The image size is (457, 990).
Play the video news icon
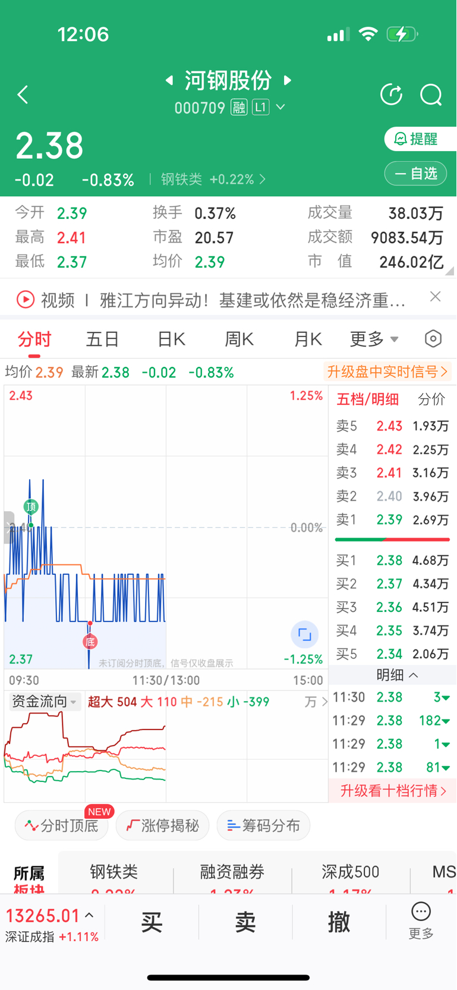[26, 299]
